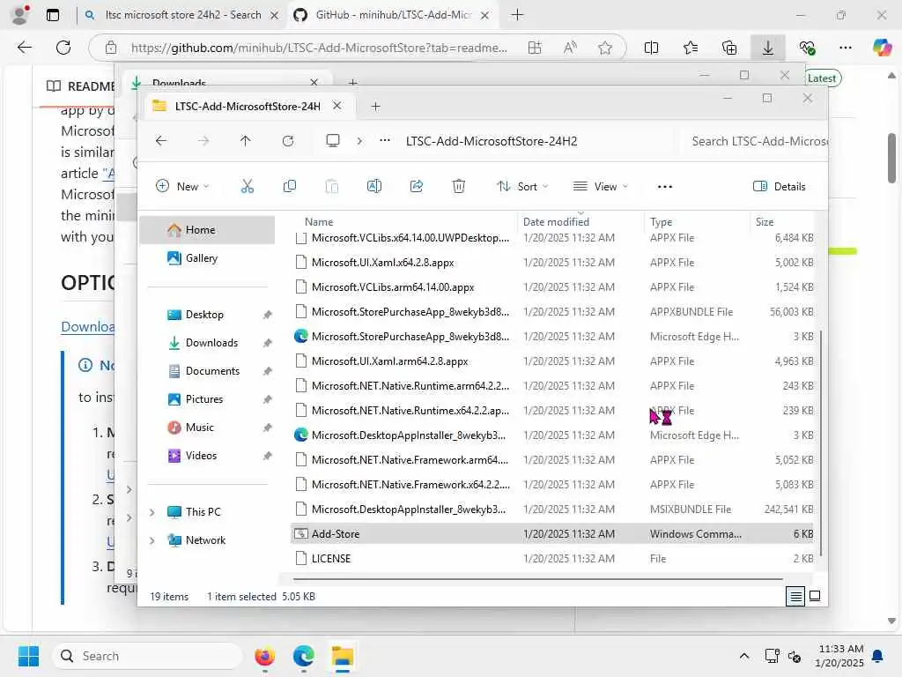The image size is (902, 677).
Task: Select the LTSC-Add-MicrosoftStore-24H Explorer tab
Action: coord(248,107)
